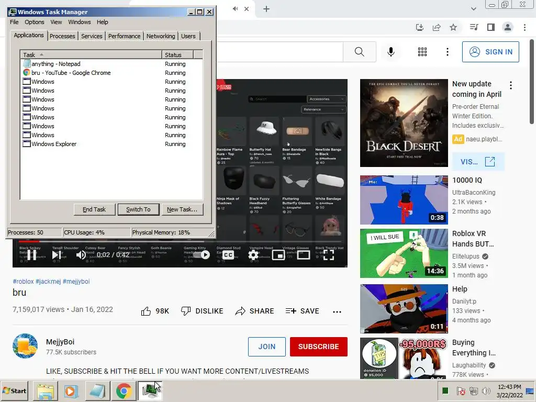Click the #roblox hashtag link

coord(23,281)
